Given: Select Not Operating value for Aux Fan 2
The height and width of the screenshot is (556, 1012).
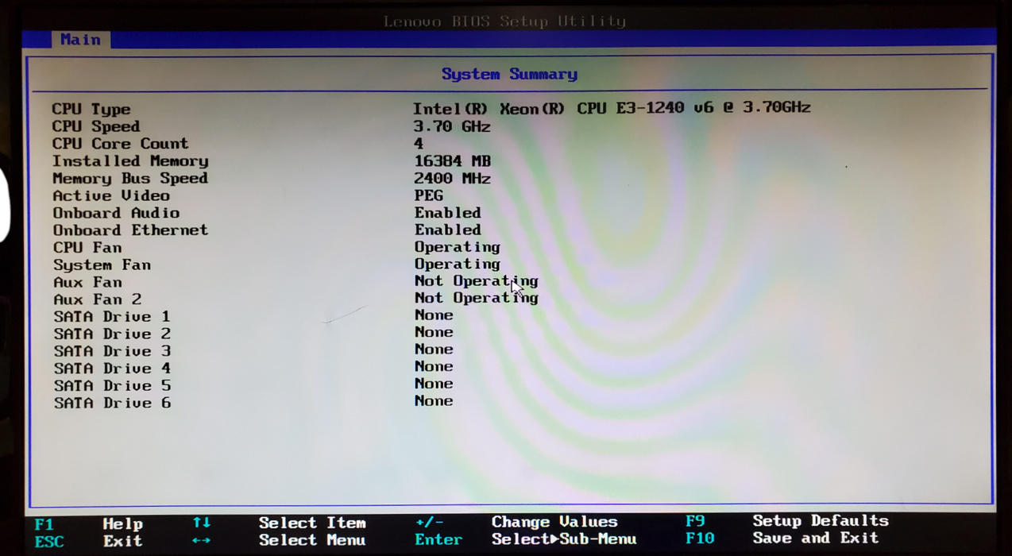Looking at the screenshot, I should (477, 298).
